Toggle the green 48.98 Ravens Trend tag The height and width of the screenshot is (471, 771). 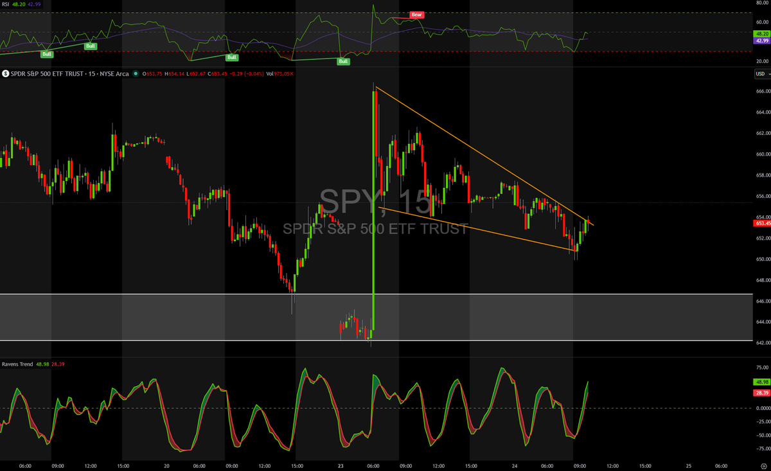click(x=761, y=382)
